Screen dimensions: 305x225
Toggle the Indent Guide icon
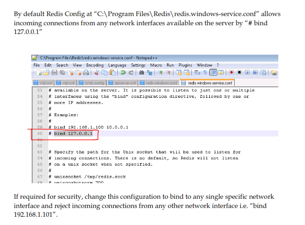(213, 73)
